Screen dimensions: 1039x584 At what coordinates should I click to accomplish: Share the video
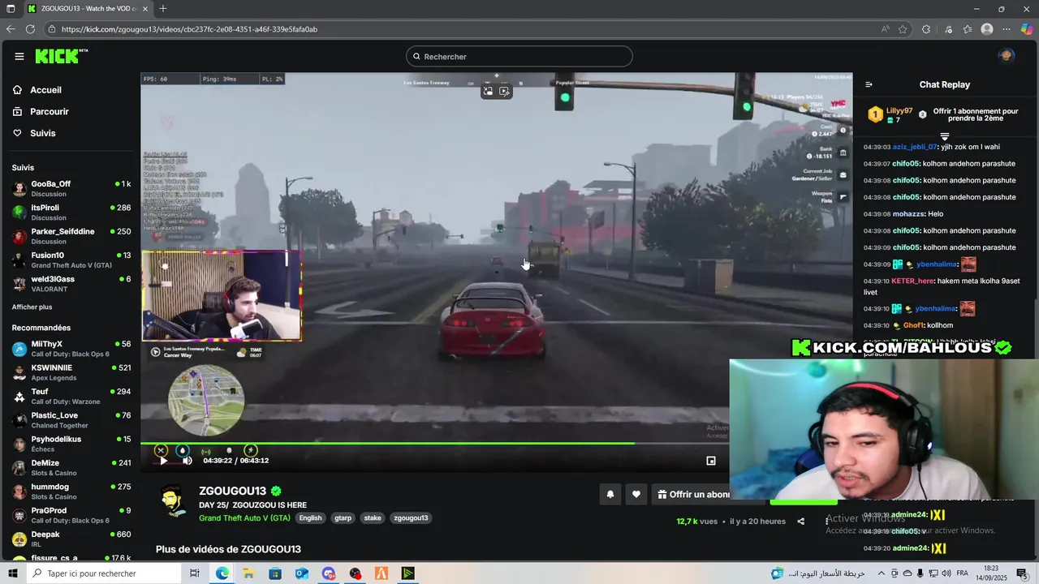(x=800, y=522)
